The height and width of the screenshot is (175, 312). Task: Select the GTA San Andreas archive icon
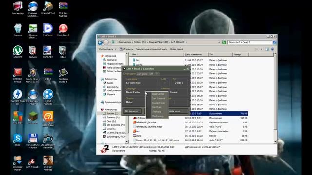tap(63, 9)
